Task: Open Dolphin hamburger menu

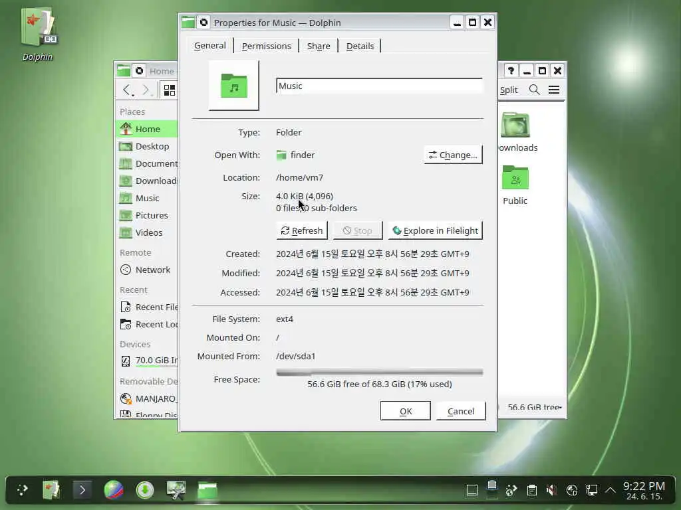Action: (554, 90)
